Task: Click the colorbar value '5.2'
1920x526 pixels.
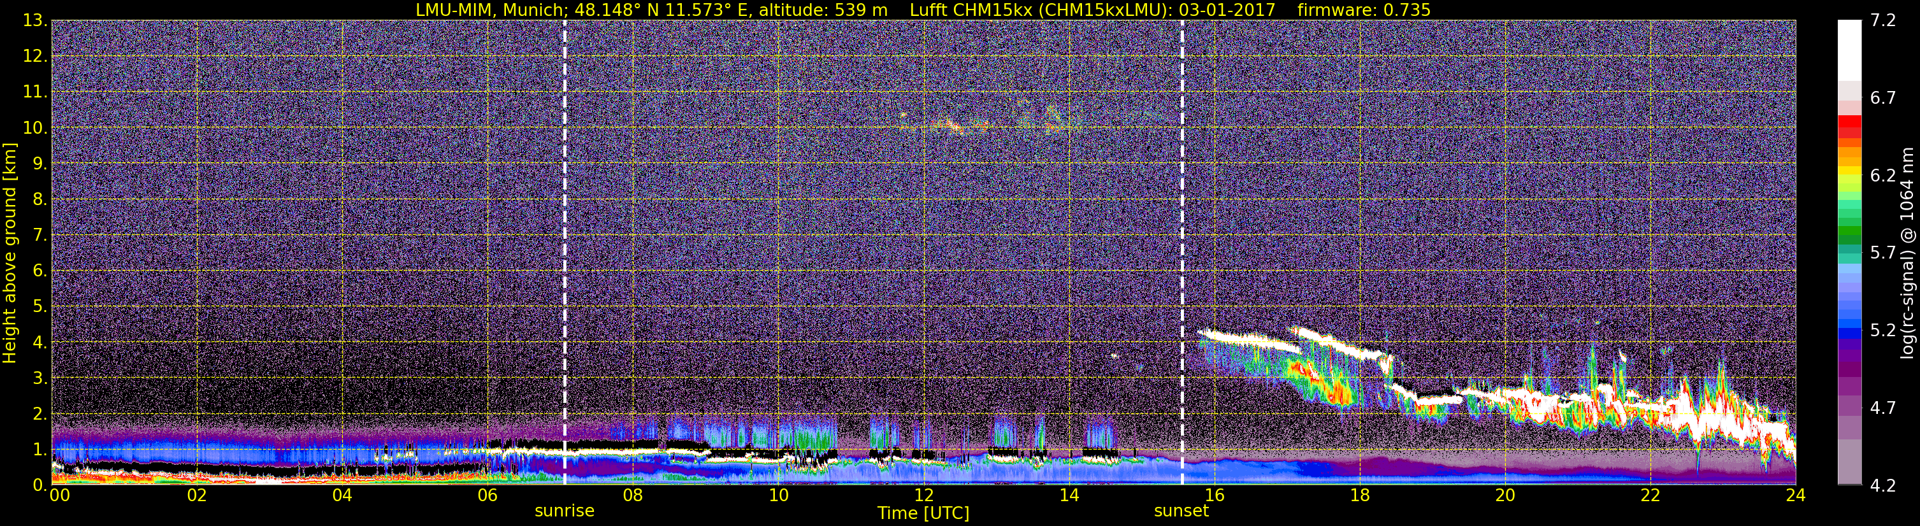Action: [x=1883, y=331]
